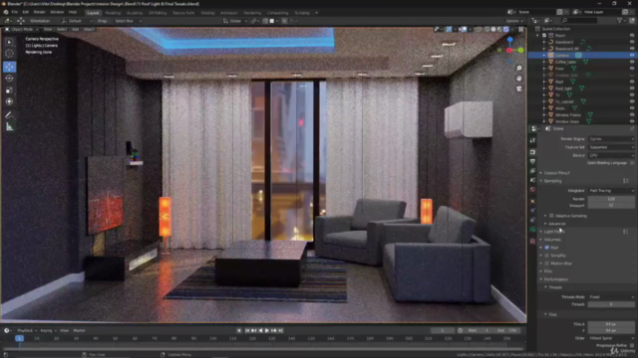The height and width of the screenshot is (358, 638).
Task: Click the outliner filter funnel icon
Action: pos(620,20)
